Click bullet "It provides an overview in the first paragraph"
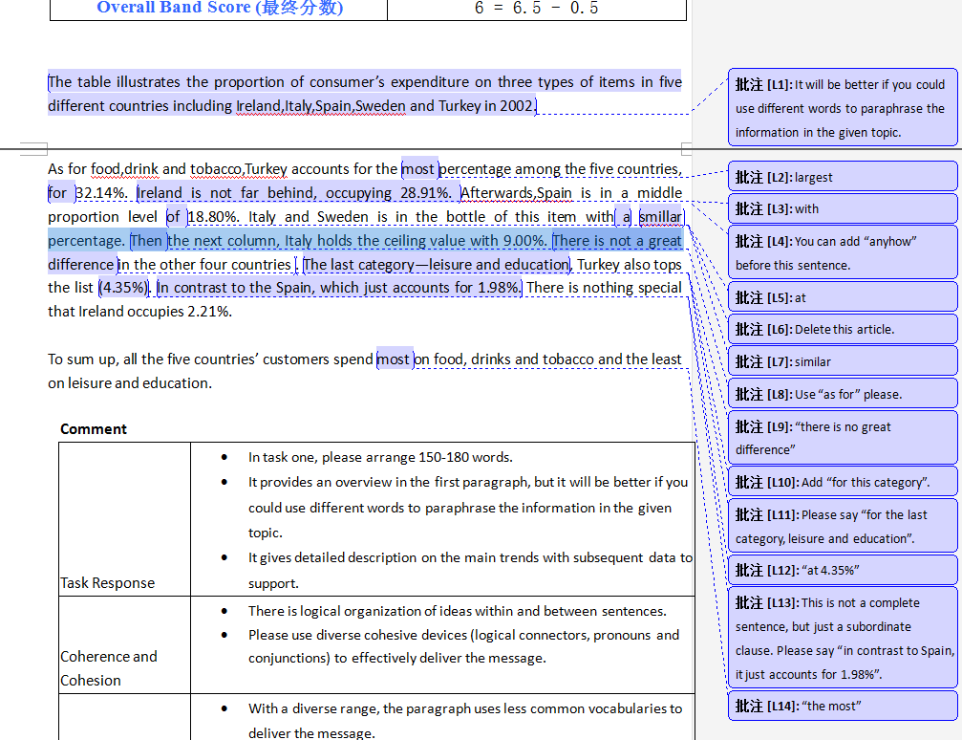This screenshot has height=740, width=962. pyautogui.click(x=469, y=508)
